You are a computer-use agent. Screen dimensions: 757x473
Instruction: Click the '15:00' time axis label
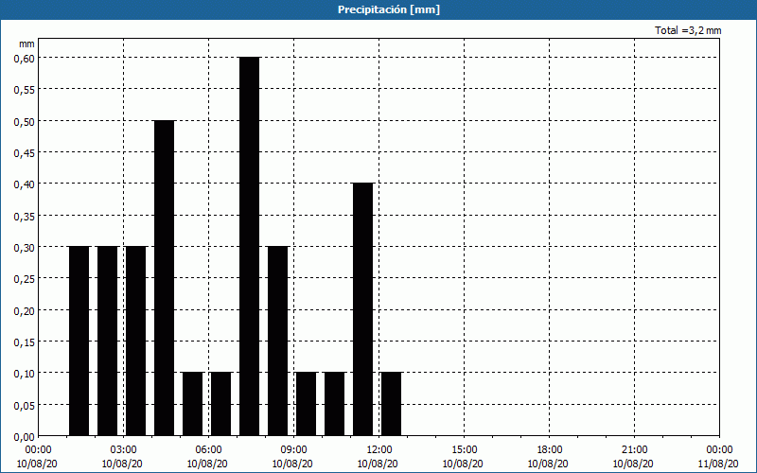464,449
